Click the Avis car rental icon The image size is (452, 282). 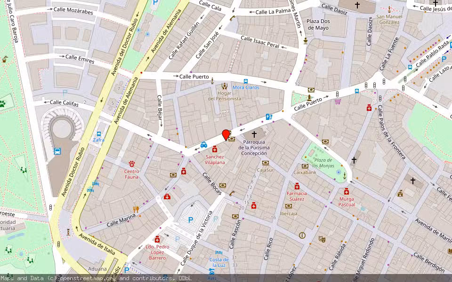click(212, 271)
